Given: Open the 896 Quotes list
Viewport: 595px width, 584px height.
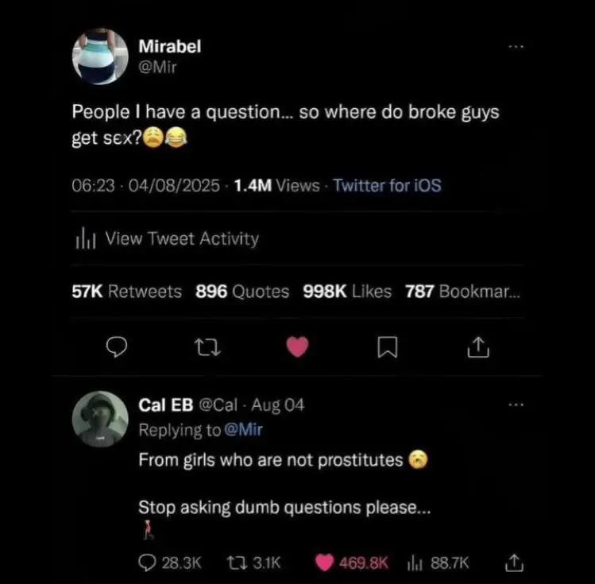Looking at the screenshot, I should (242, 292).
